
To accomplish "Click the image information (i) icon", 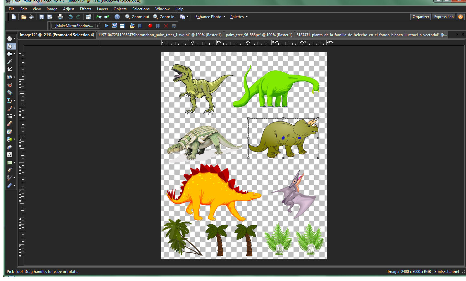I will click(117, 17).
